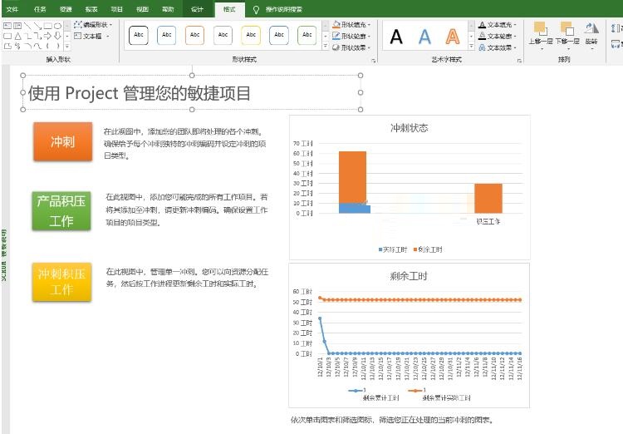This screenshot has height=434, width=623.
Task: Select the 冲刺状态 chart title
Action: click(x=409, y=128)
